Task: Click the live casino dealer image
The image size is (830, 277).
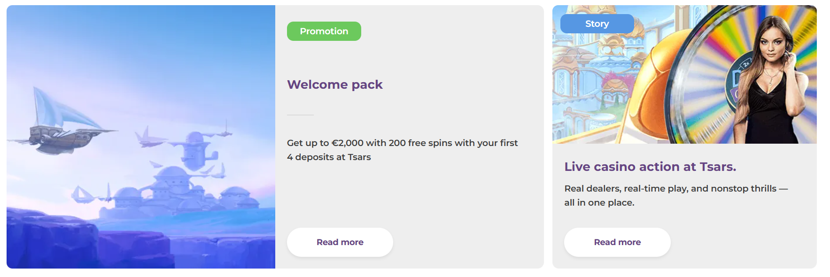Action: [x=684, y=74]
